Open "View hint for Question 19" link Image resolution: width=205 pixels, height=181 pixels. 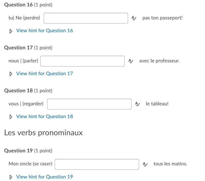click(x=44, y=177)
